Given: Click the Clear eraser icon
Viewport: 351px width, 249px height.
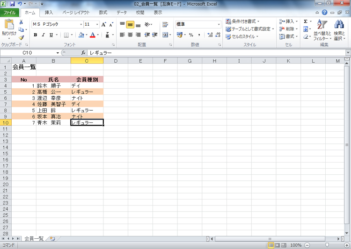Looking at the screenshot, I should pos(306,36).
